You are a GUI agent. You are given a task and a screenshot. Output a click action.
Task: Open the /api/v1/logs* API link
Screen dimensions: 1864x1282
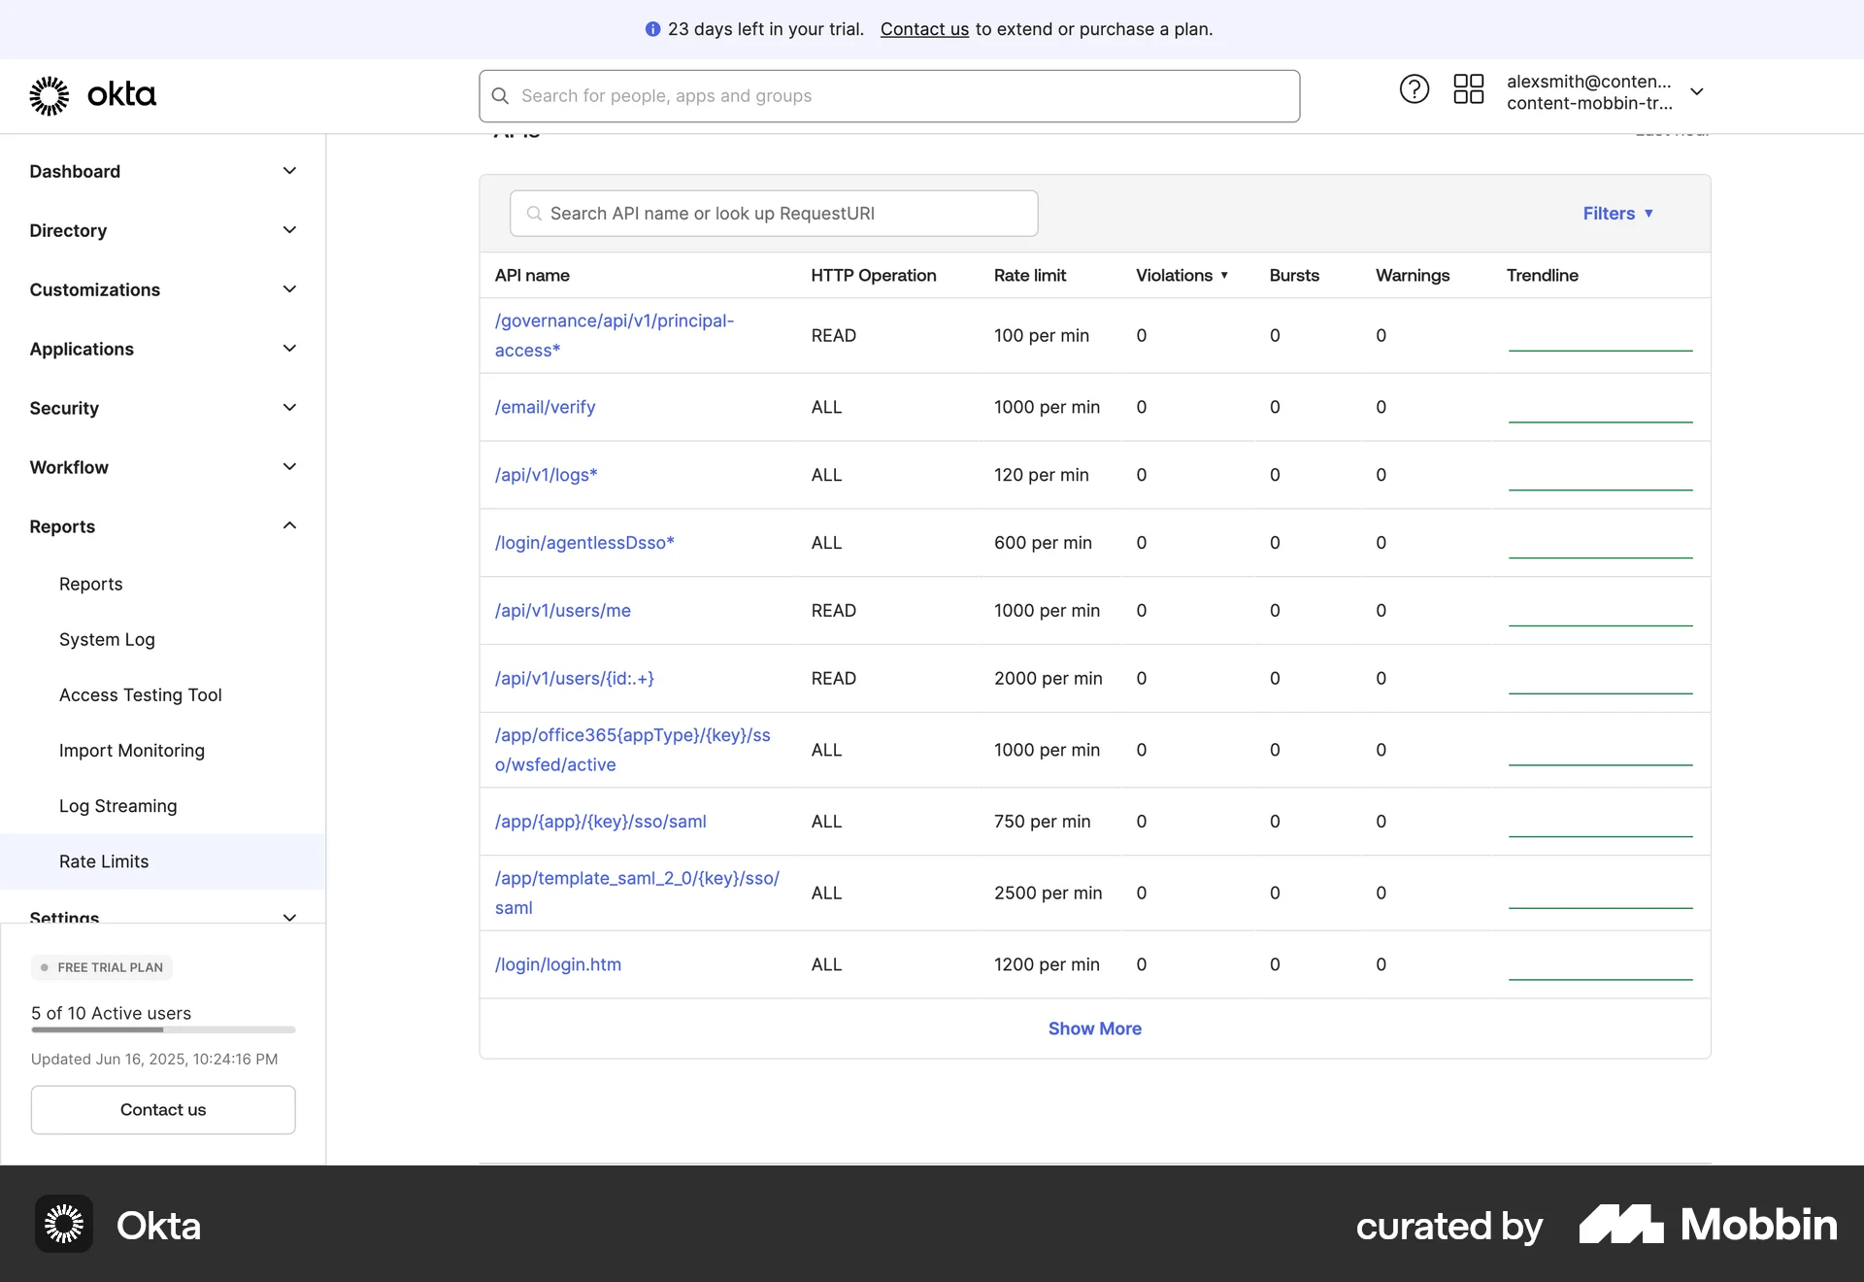pos(546,475)
